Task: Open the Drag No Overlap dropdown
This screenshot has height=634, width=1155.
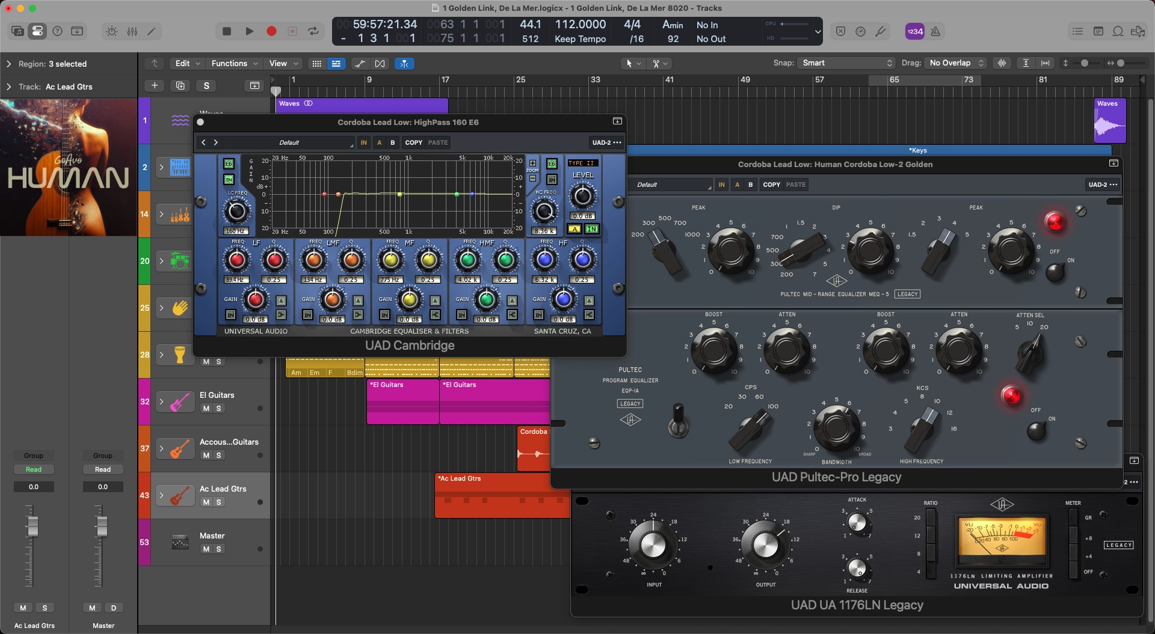Action: (x=955, y=63)
